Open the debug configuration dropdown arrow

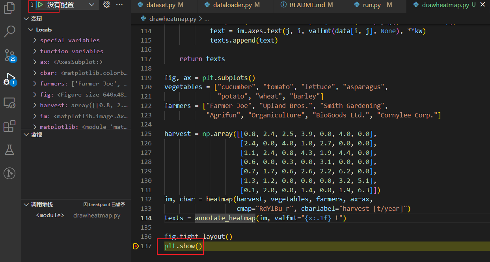(x=91, y=5)
